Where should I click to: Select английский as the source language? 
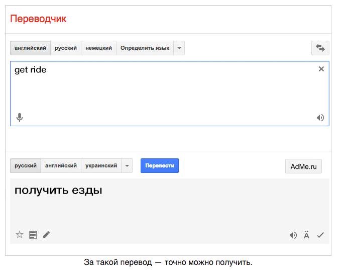click(x=30, y=48)
